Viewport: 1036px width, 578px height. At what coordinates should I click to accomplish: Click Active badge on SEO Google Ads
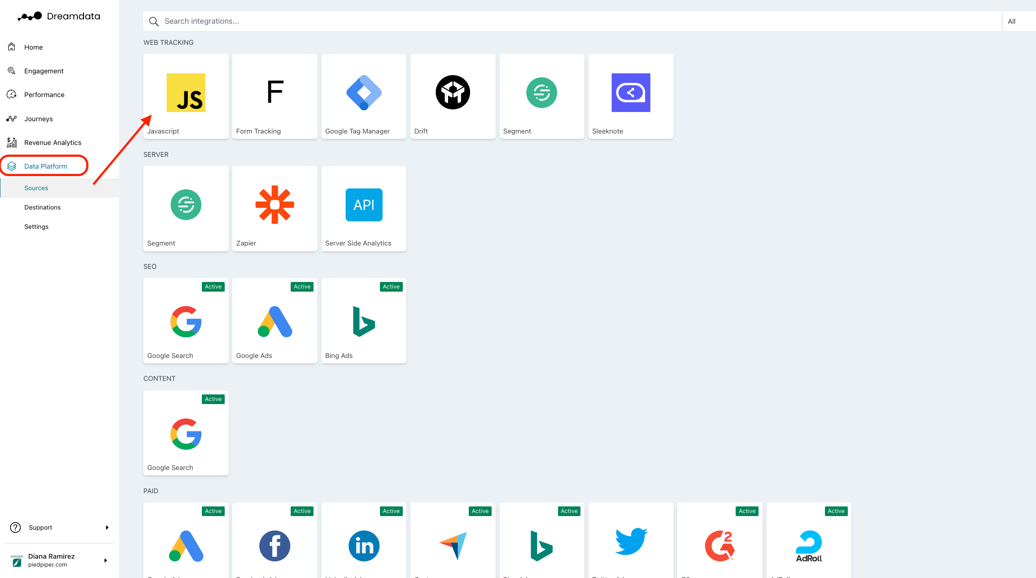coord(302,287)
